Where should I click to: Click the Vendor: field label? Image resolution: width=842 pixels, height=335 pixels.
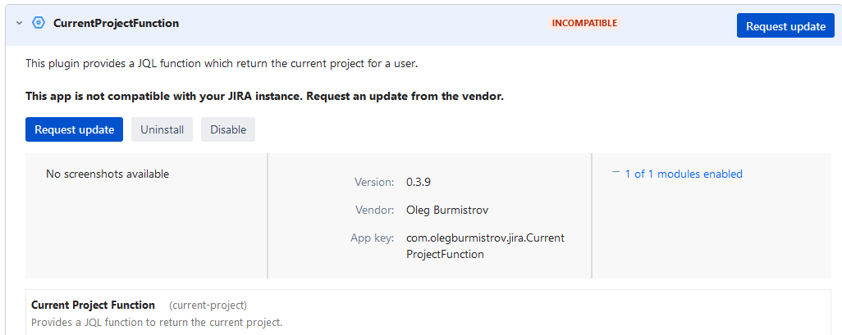click(x=375, y=211)
